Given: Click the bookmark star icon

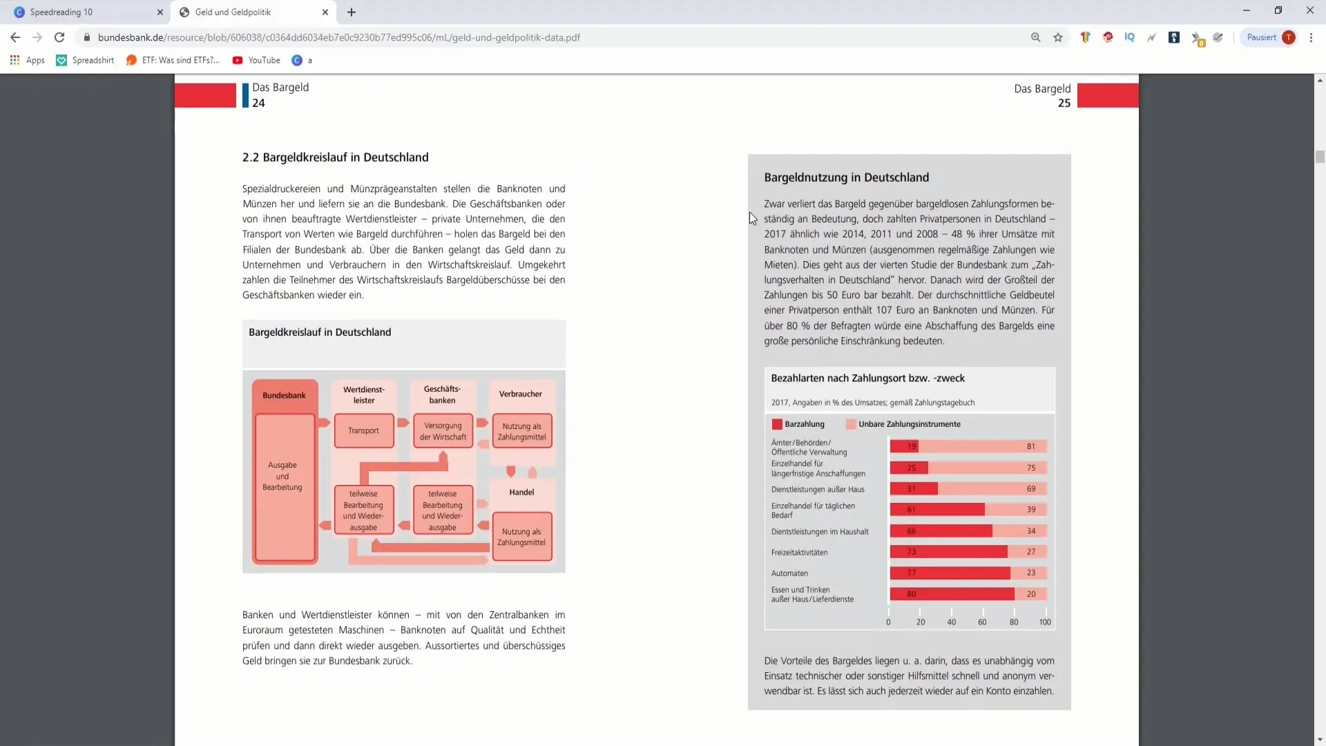Looking at the screenshot, I should pos(1058,37).
